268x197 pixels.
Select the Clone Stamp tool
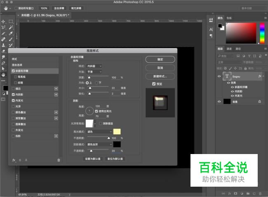tap(3, 45)
